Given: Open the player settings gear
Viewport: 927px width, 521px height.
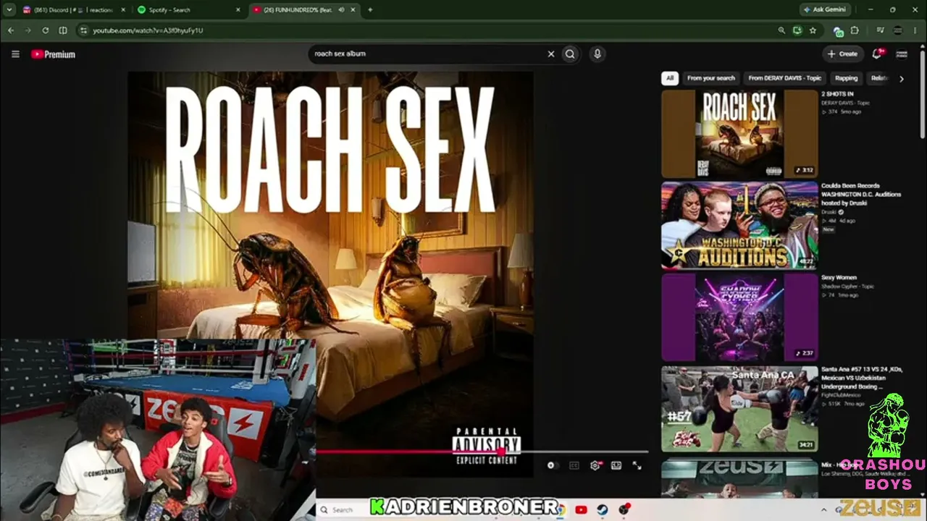Looking at the screenshot, I should [x=595, y=465].
